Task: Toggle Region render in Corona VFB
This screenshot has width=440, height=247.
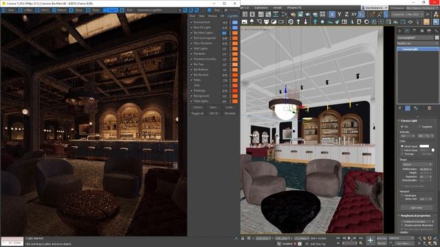Action: click(x=110, y=10)
